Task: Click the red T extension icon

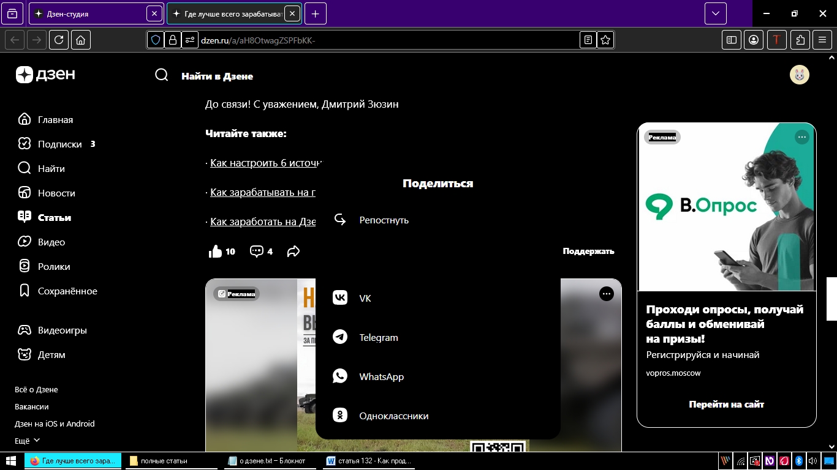Action: pos(777,40)
